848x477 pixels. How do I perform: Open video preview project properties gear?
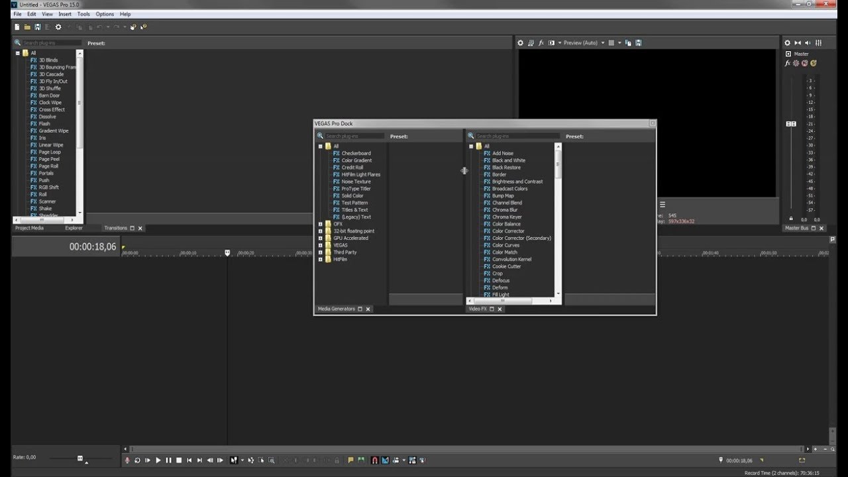[x=520, y=42]
